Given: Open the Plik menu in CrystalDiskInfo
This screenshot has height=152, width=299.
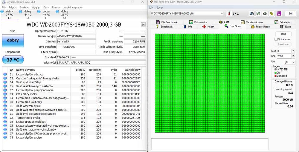Looking at the screenshot, I should [4, 7].
